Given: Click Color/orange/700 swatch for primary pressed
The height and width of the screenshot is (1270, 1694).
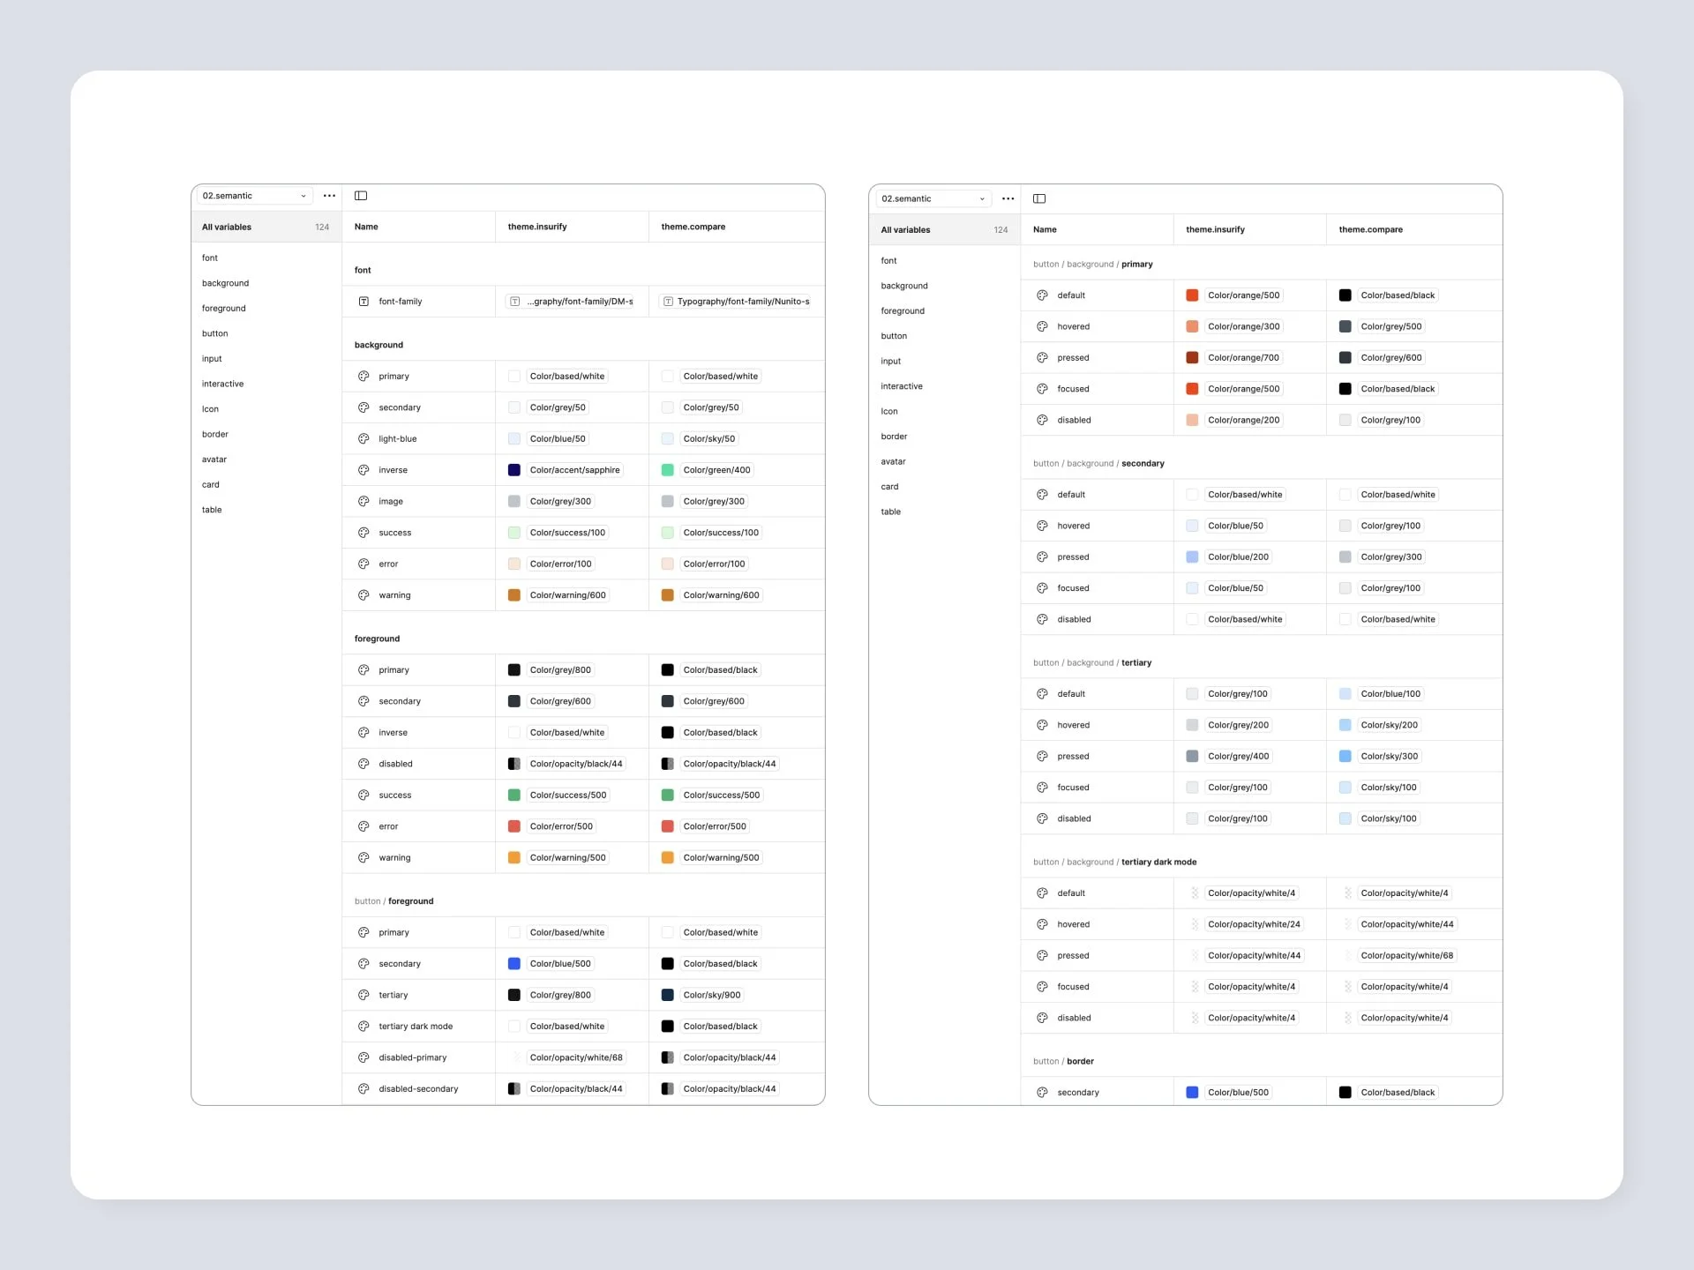Looking at the screenshot, I should 1192,358.
